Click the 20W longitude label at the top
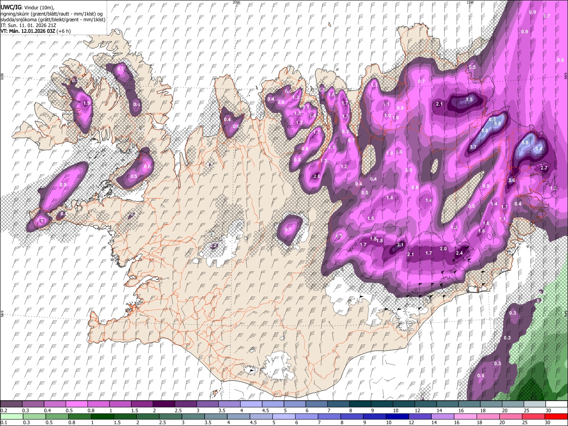Viewport: 568px width, 426px height. pyautogui.click(x=236, y=2)
